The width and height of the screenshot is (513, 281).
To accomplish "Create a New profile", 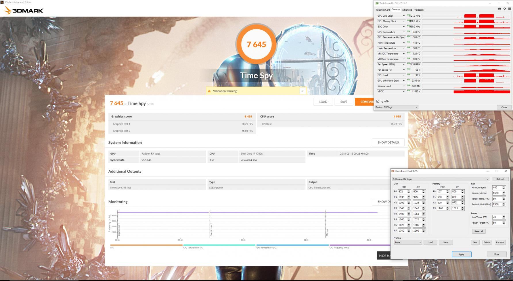I will [x=475, y=242].
